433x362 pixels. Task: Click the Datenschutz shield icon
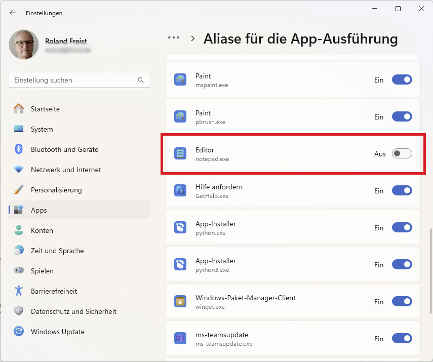(x=19, y=311)
